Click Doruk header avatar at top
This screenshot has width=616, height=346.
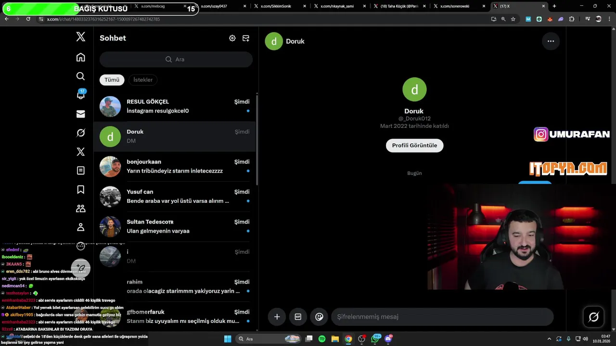coord(274,41)
